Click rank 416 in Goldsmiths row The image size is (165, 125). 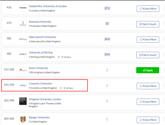coord(9,7)
